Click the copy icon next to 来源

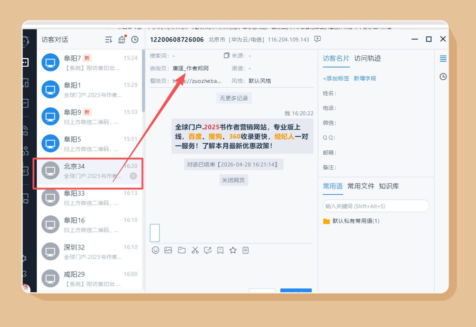pyautogui.click(x=226, y=56)
